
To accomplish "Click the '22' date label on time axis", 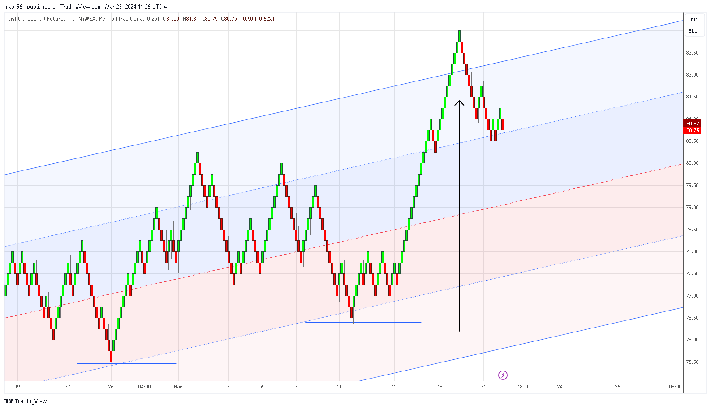I will (x=67, y=387).
